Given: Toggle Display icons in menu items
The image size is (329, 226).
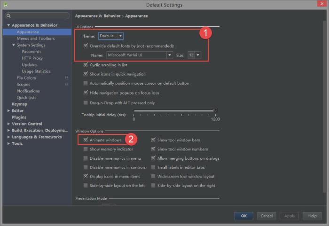Looking at the screenshot, I should click(x=86, y=176).
